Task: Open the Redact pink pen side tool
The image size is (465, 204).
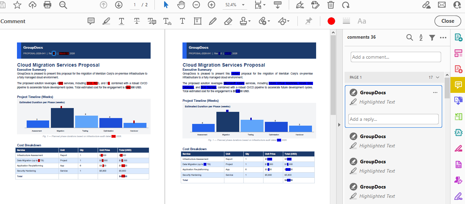Action: coord(458,148)
